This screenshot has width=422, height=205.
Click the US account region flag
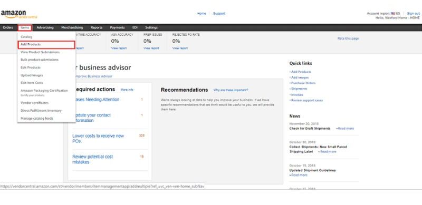[x=393, y=14]
